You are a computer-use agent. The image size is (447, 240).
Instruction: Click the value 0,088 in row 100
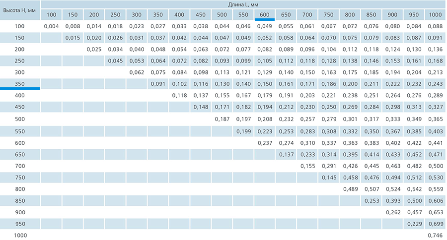pyautogui.click(x=435, y=26)
